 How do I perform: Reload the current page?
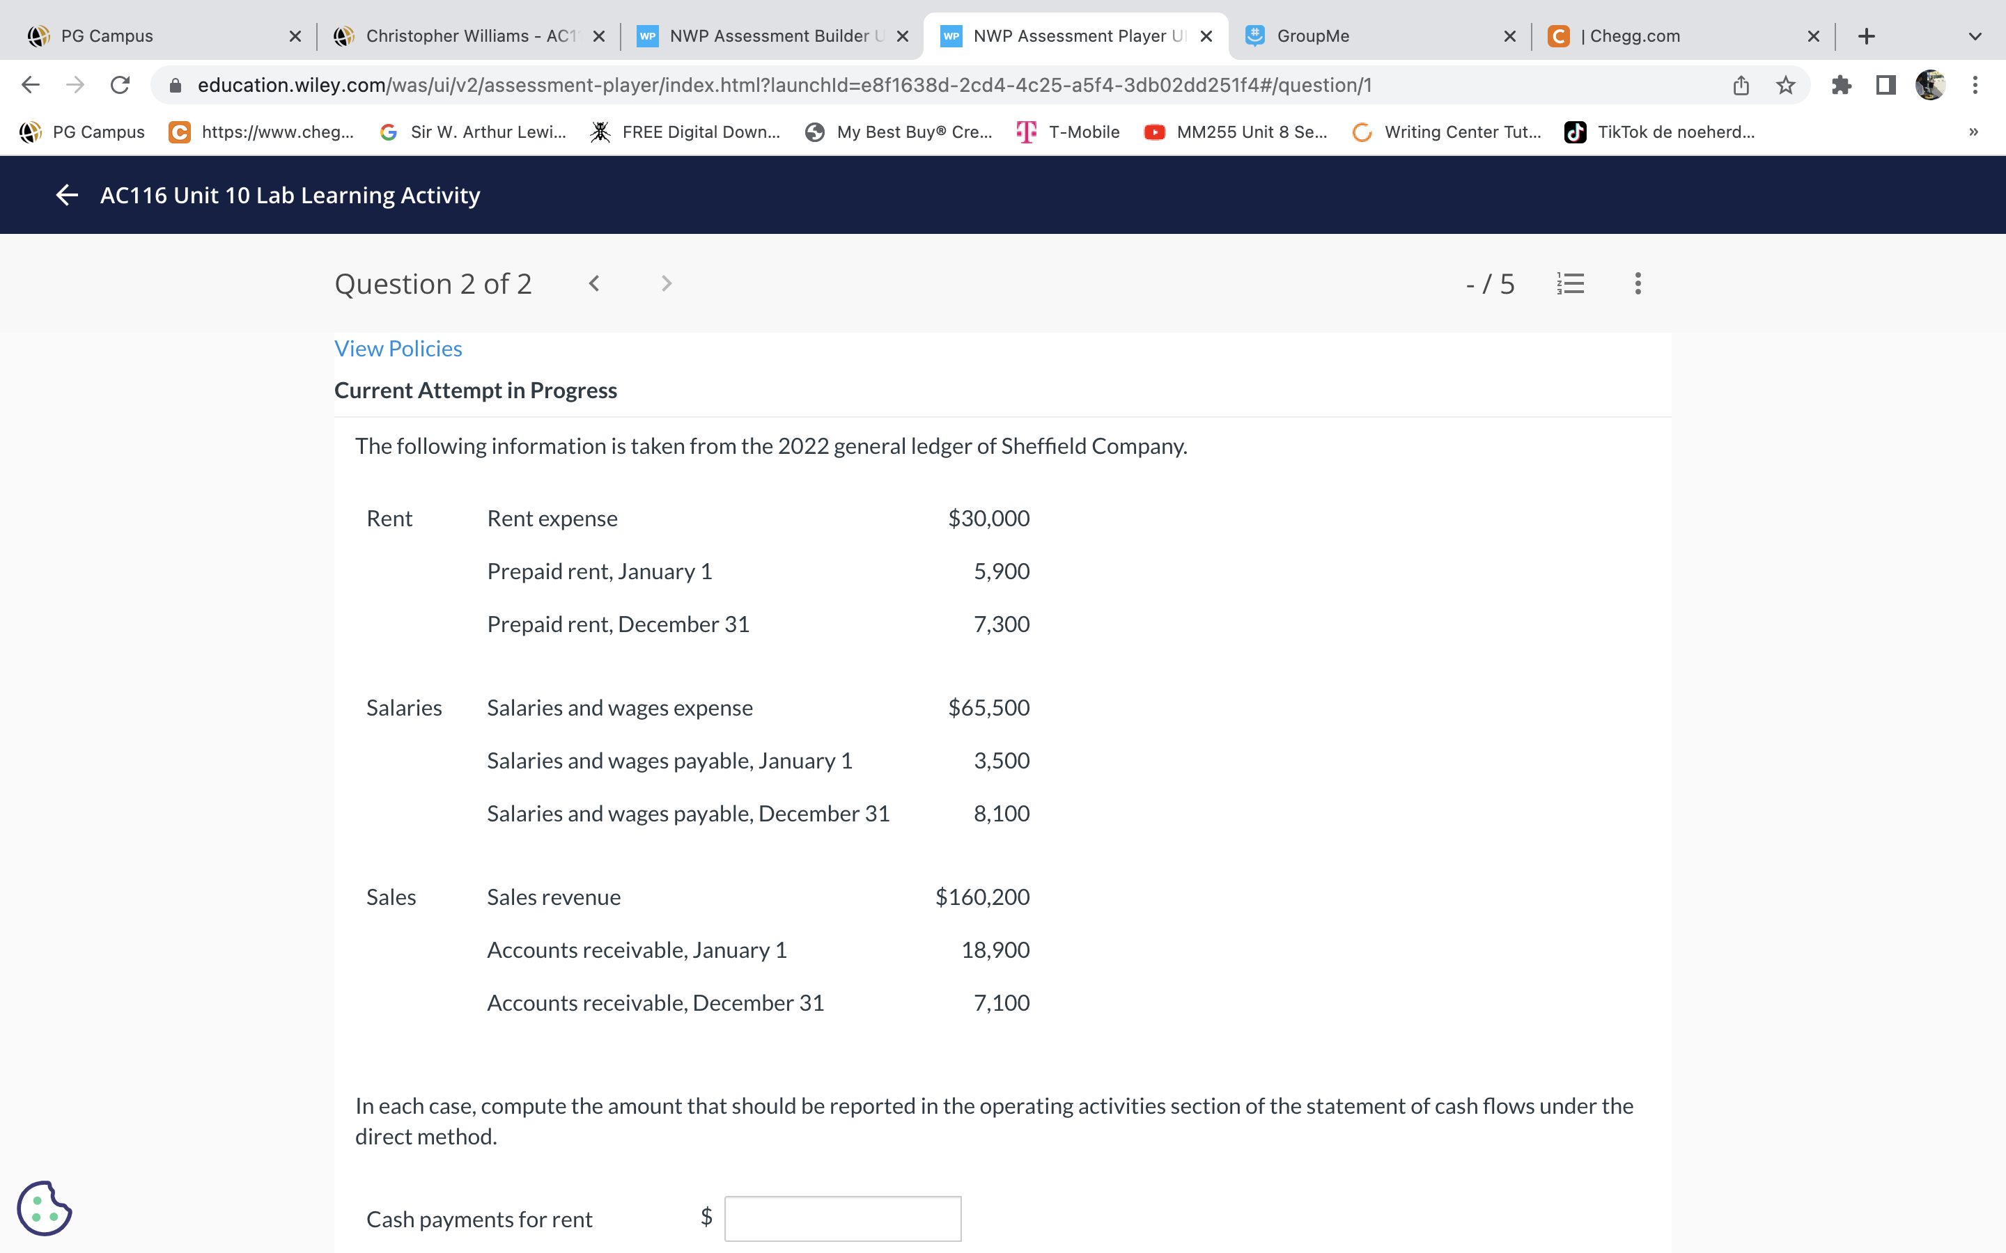tap(120, 86)
